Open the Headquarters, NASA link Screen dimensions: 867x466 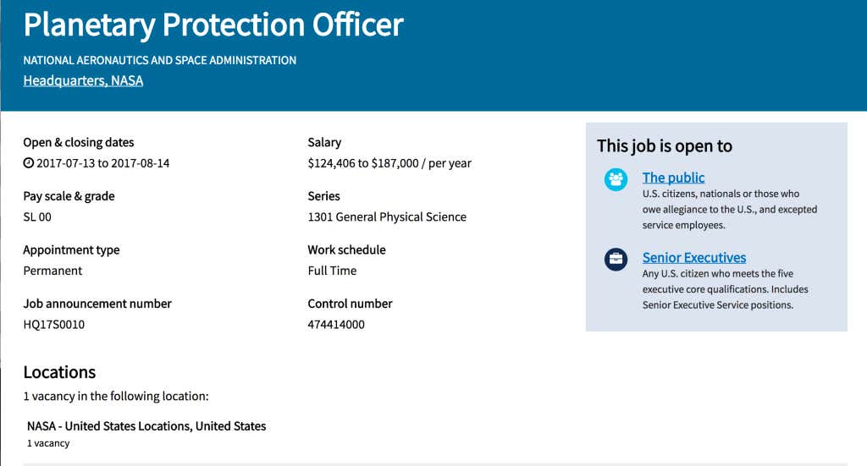pos(83,81)
